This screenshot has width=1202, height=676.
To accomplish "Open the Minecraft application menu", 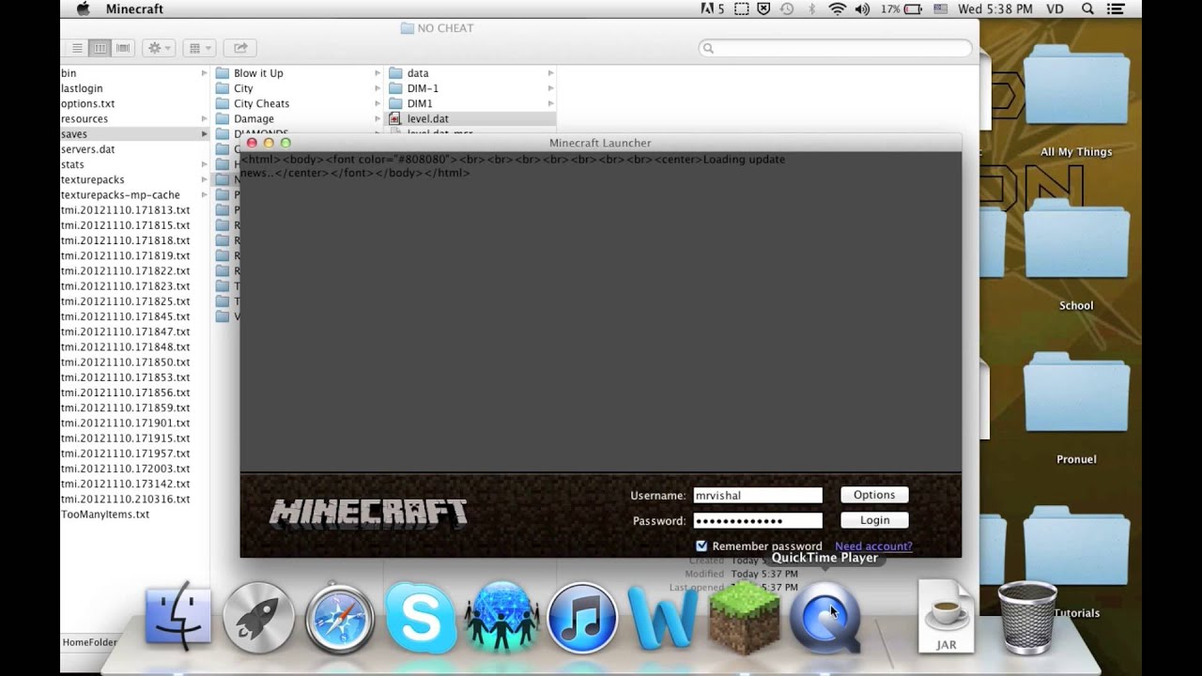I will (x=134, y=8).
